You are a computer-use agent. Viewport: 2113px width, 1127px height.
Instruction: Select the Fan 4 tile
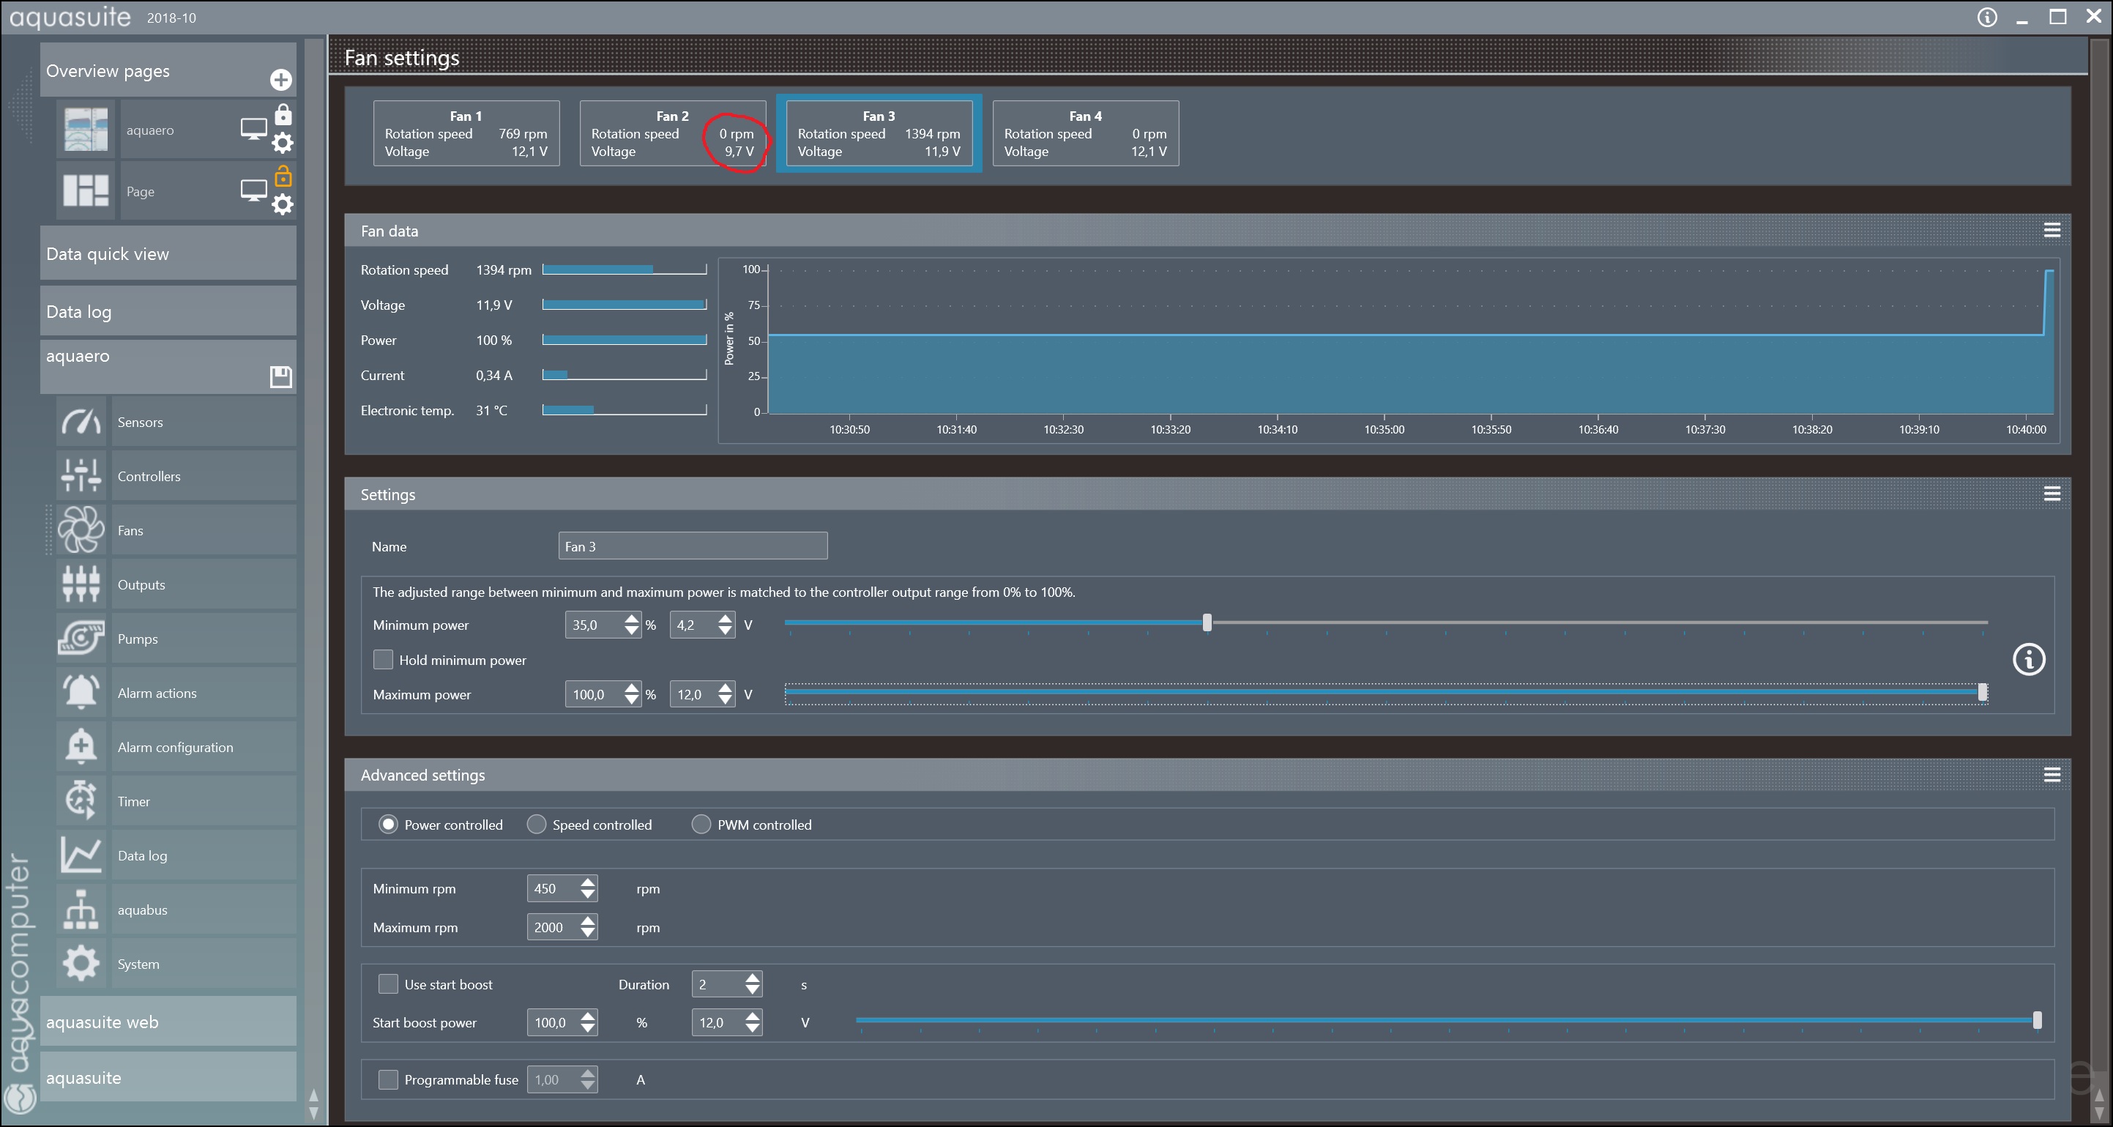1085,134
